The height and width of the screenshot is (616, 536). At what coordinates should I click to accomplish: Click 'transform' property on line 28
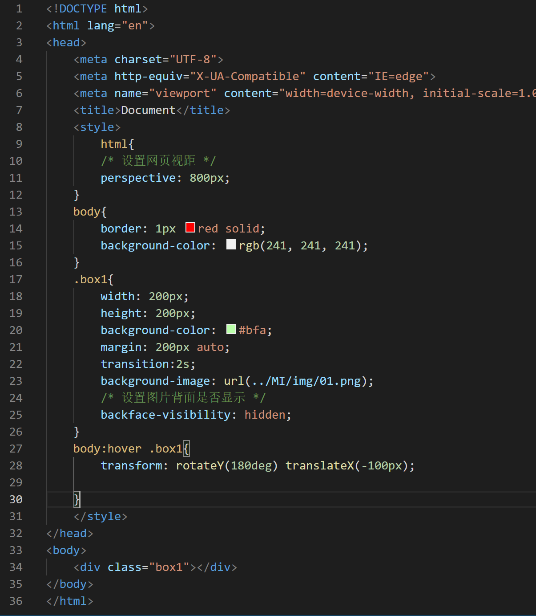[131, 465]
